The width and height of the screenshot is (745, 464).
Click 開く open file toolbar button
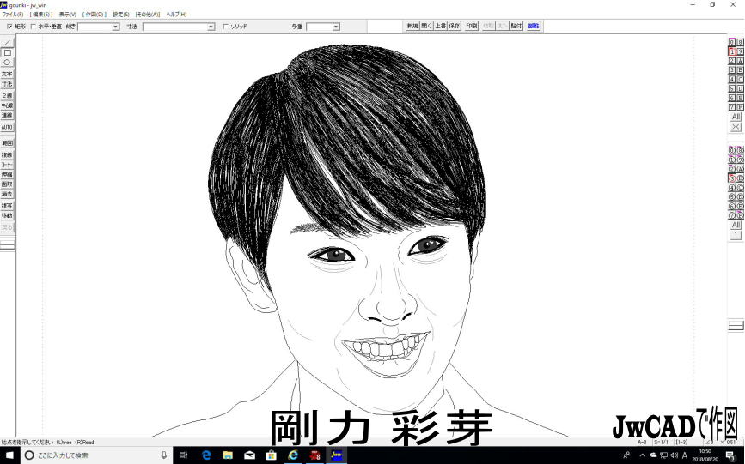(426, 26)
